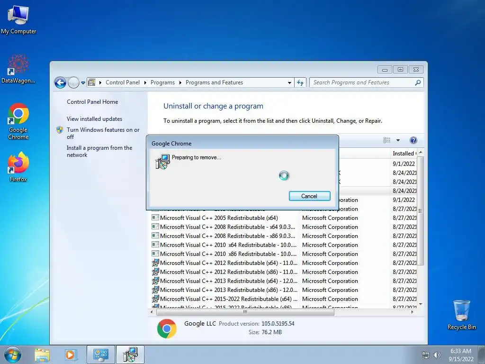Open Windows Explorer from taskbar
Viewport: 485px width, 364px height.
(x=42, y=355)
